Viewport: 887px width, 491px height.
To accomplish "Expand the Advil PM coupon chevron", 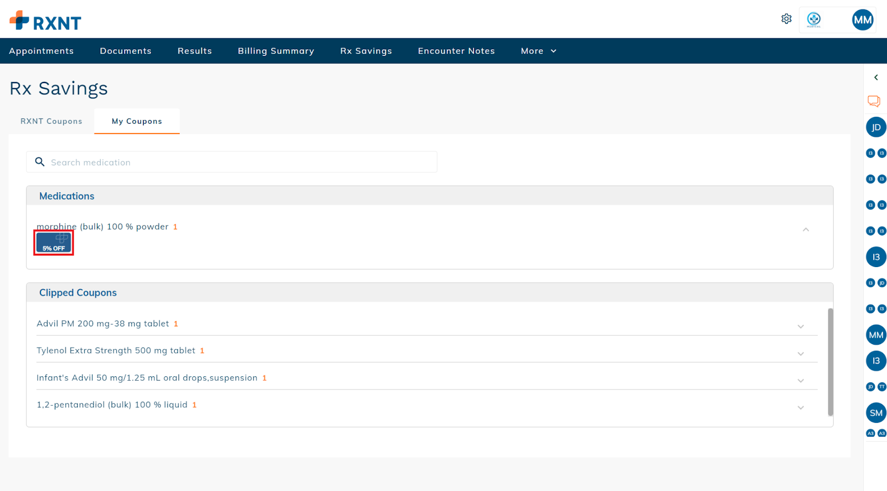I will coord(801,326).
